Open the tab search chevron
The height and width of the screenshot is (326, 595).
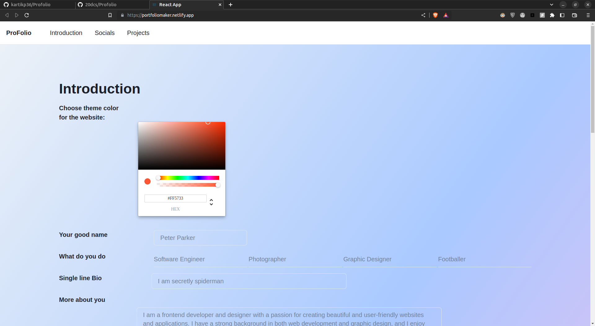(551, 5)
